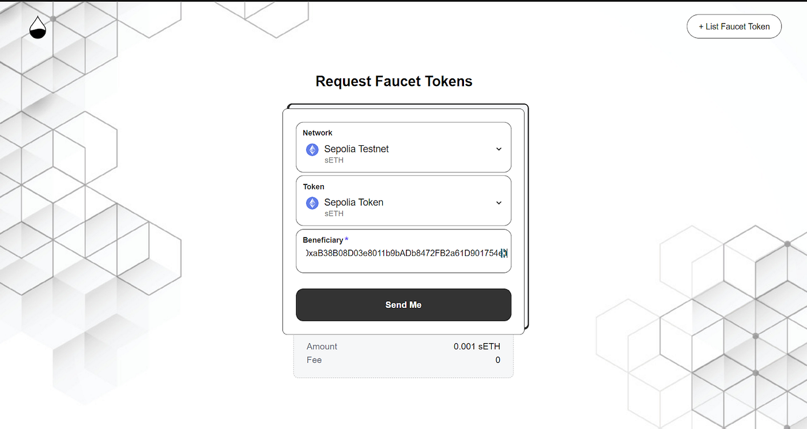Viewport: 807px width, 429px height.
Task: Click the Fee row showing 0
Action: pyautogui.click(x=403, y=360)
